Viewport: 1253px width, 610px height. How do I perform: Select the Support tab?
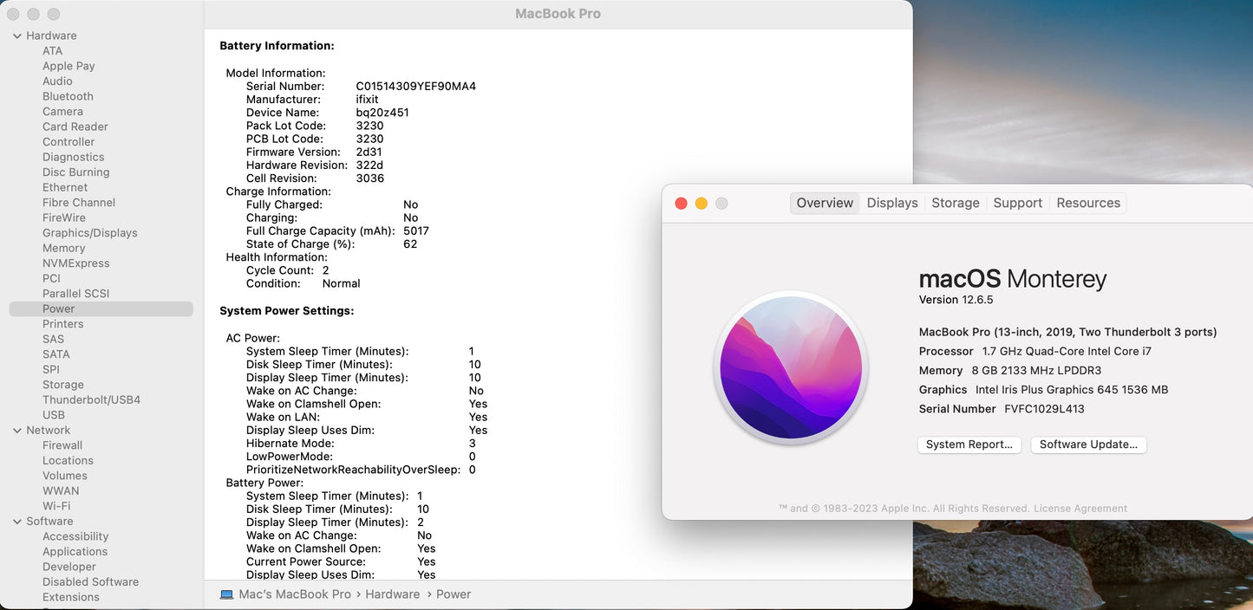click(1017, 203)
